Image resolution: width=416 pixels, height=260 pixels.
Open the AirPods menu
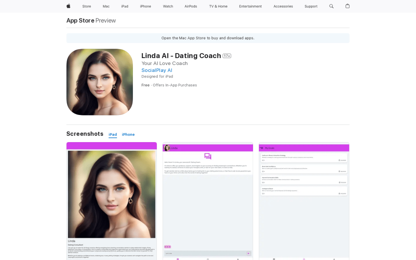pos(191,6)
